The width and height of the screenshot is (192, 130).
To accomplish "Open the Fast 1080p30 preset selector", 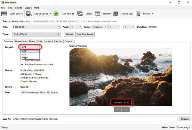I will click(x=36, y=34).
